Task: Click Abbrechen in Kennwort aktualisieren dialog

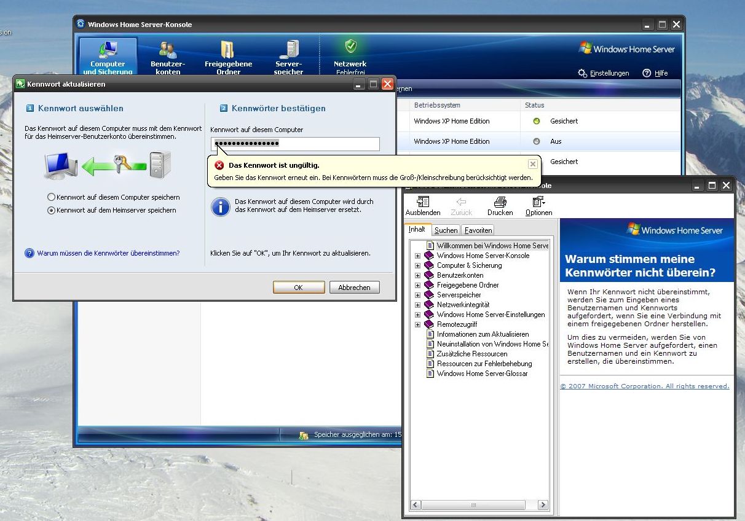Action: (354, 288)
